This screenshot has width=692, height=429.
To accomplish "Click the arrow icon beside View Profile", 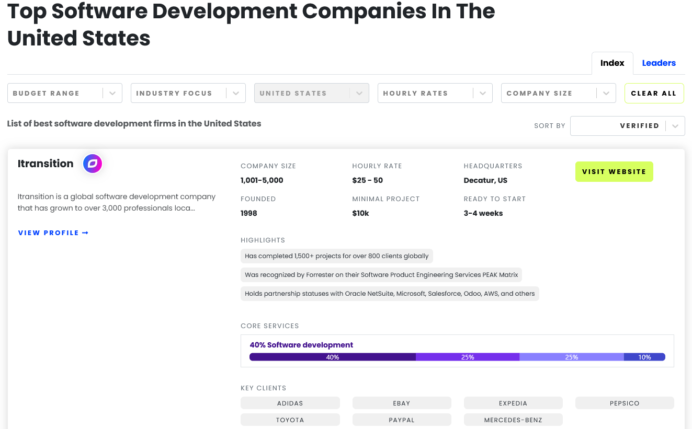I will [x=85, y=233].
